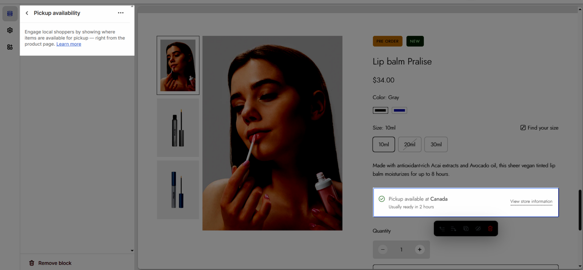This screenshot has height=270, width=583.
Task: Open theme settings gear icon
Action: 10,30
